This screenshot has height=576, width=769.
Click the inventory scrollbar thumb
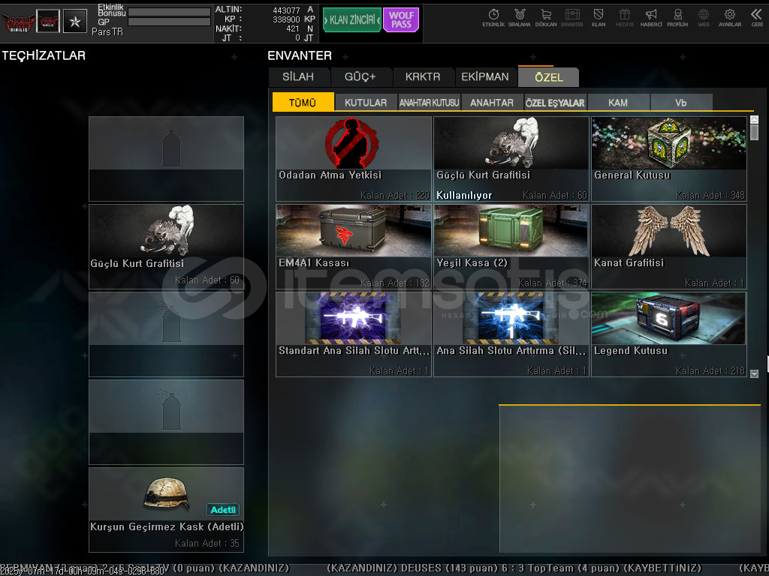click(x=754, y=132)
